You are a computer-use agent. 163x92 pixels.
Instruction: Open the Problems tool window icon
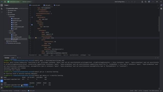click(x=2, y=84)
